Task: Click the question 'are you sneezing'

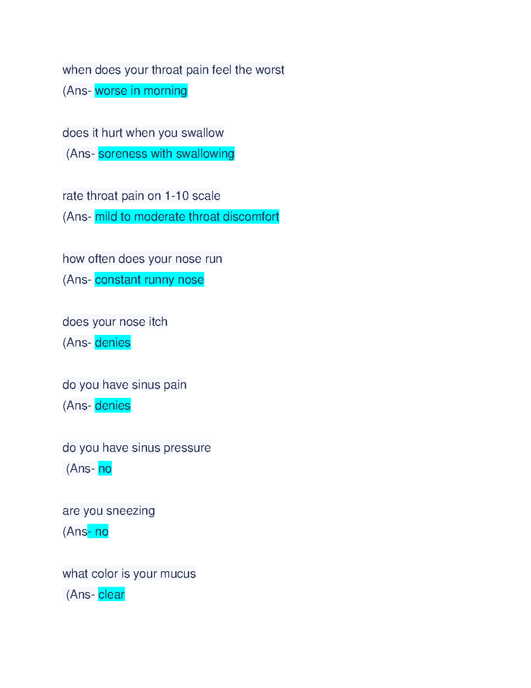Action: click(108, 511)
